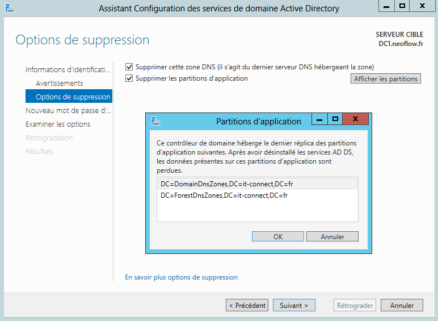Viewport: 438px width, 321px height.
Task: Go to the Avertissements step
Action: [59, 83]
